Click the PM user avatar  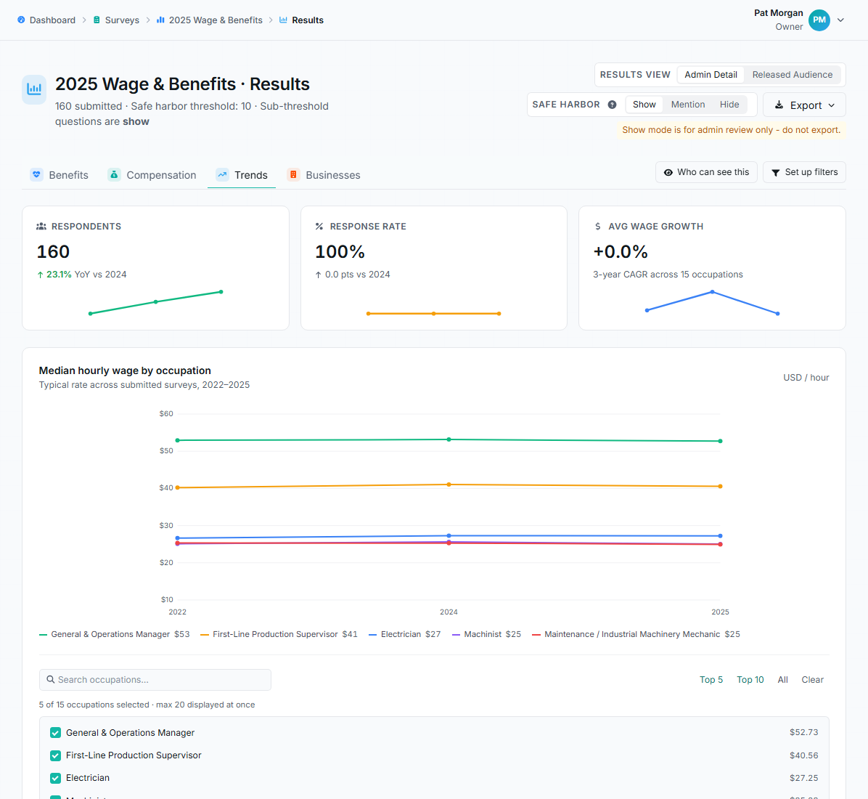tap(819, 20)
